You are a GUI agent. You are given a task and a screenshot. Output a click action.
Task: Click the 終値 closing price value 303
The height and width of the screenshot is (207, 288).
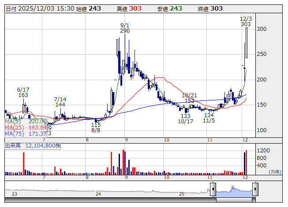coord(216,9)
